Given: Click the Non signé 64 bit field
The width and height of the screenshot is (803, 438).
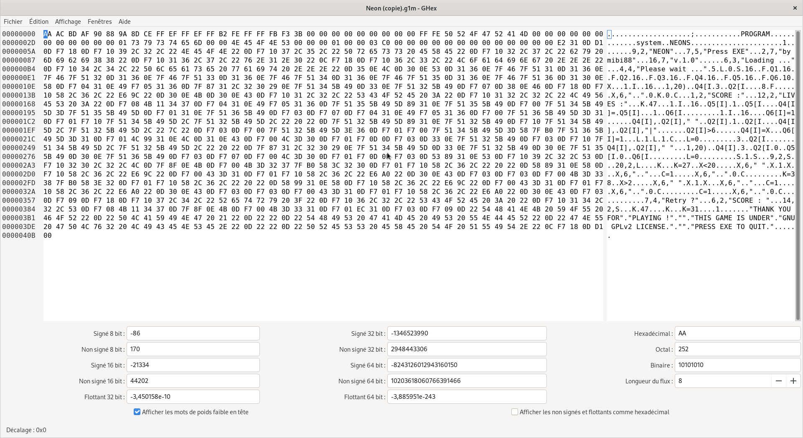Looking at the screenshot, I should 467,381.
